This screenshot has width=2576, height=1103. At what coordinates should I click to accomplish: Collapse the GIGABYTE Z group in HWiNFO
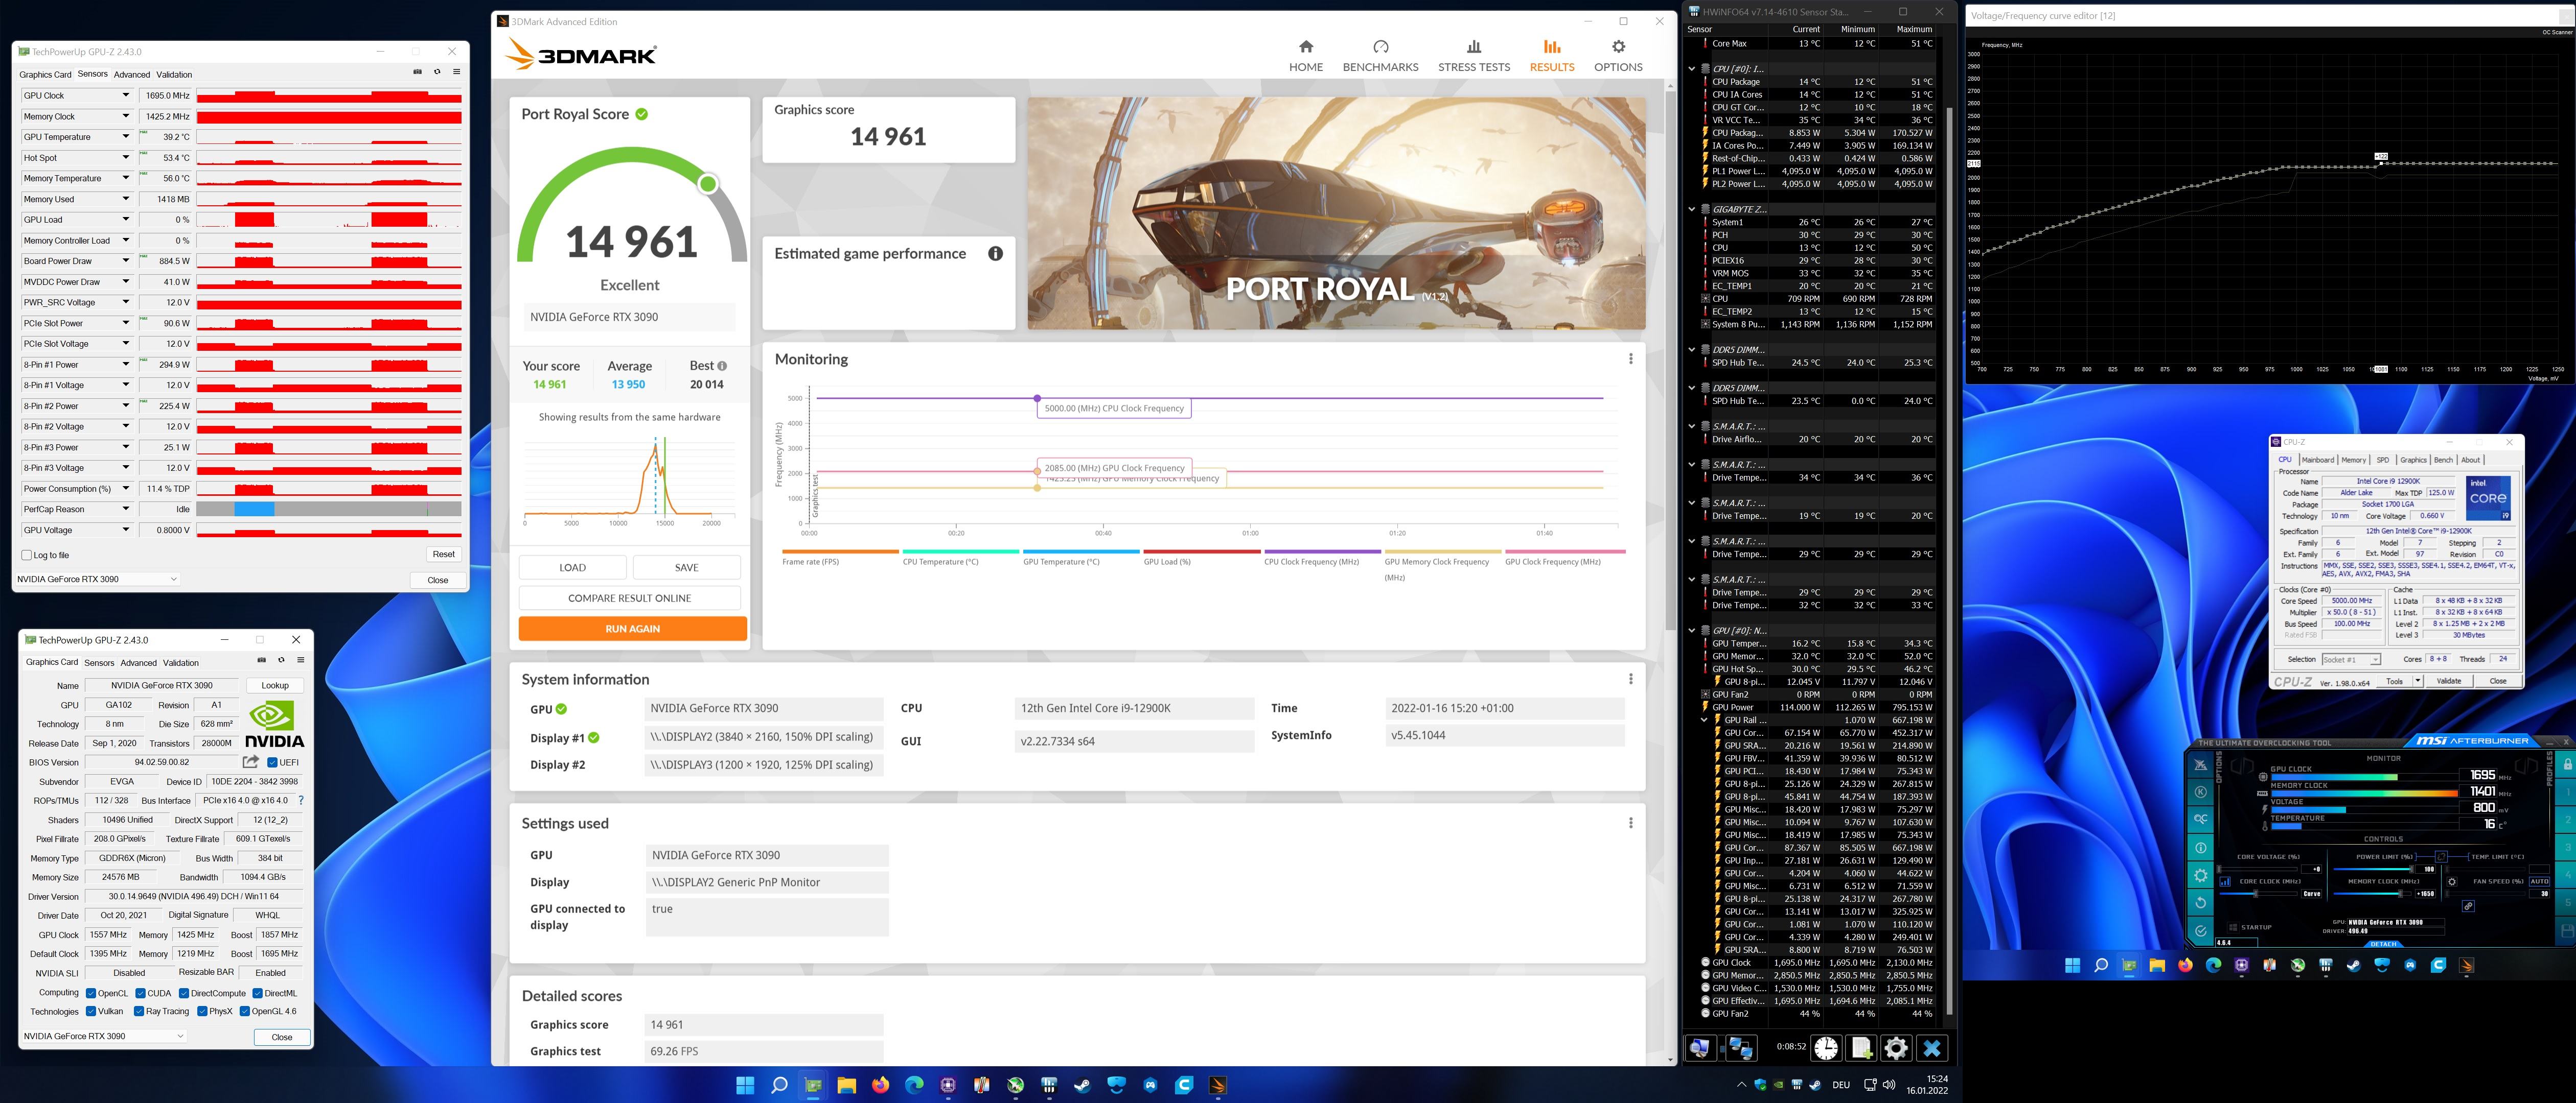click(x=1692, y=209)
